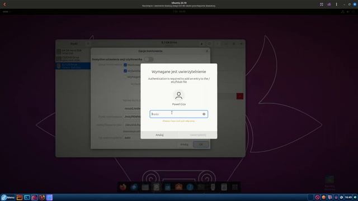Click the orange icon in the system tray

[x=323, y=197]
